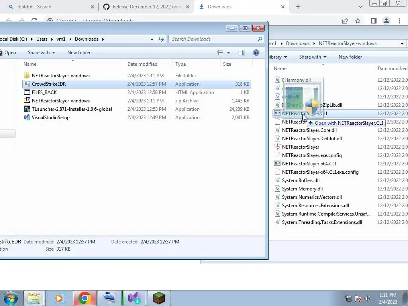This screenshot has height=306, width=408.
Task: Click the refresh button beside the address bar
Action: [x=161, y=39]
